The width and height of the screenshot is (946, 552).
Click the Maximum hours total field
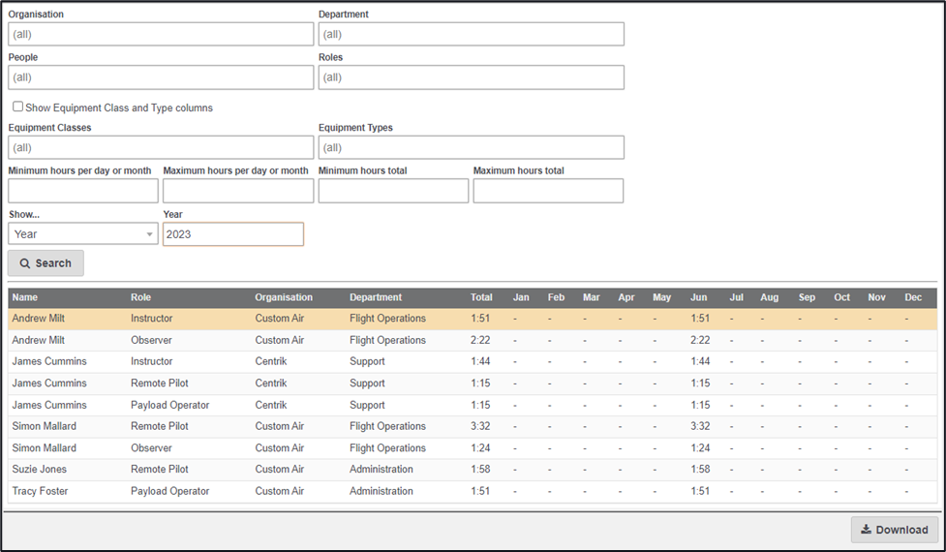point(548,191)
